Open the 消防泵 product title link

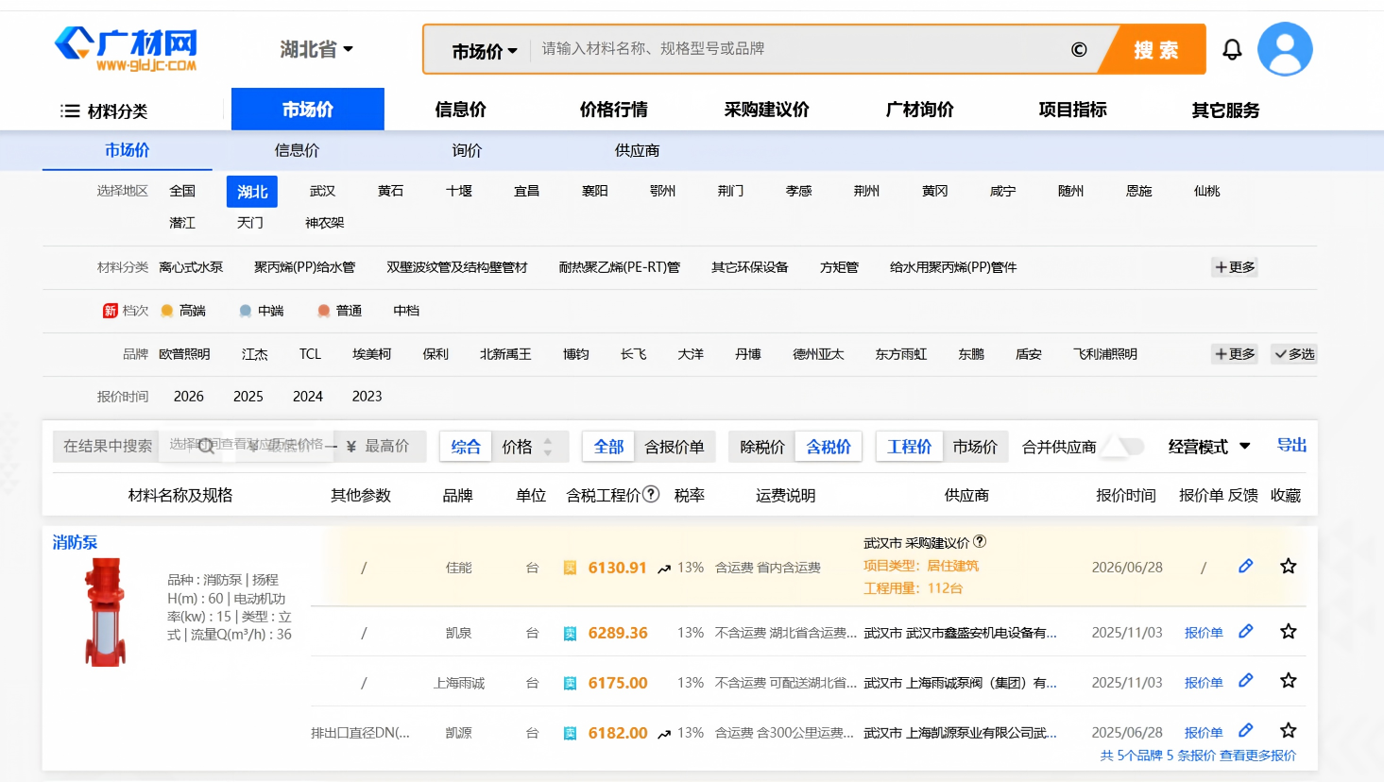pyautogui.click(x=75, y=542)
